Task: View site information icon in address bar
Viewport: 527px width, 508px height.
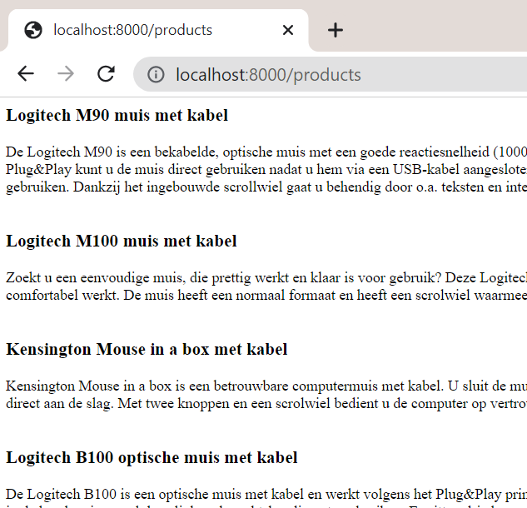Action: (x=156, y=74)
